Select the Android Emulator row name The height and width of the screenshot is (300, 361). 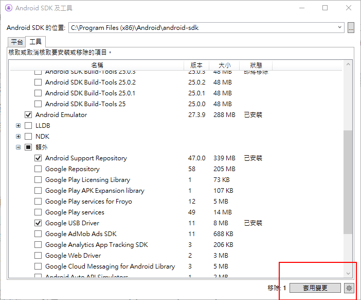click(61, 115)
